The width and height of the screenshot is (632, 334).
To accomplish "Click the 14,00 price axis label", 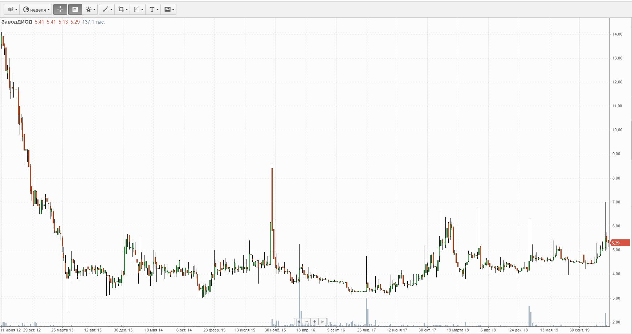I will pos(617,34).
